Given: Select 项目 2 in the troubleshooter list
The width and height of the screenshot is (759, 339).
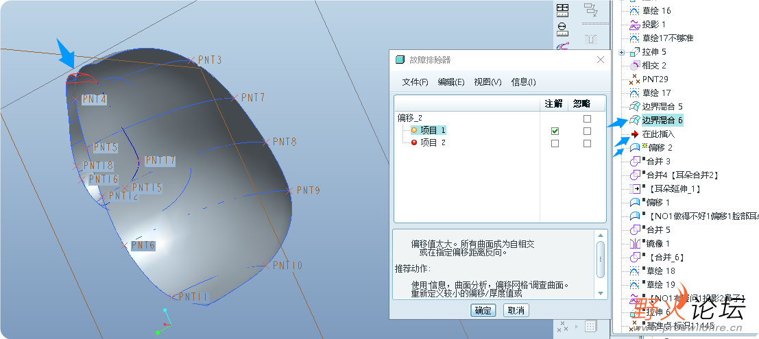Looking at the screenshot, I should tap(433, 142).
